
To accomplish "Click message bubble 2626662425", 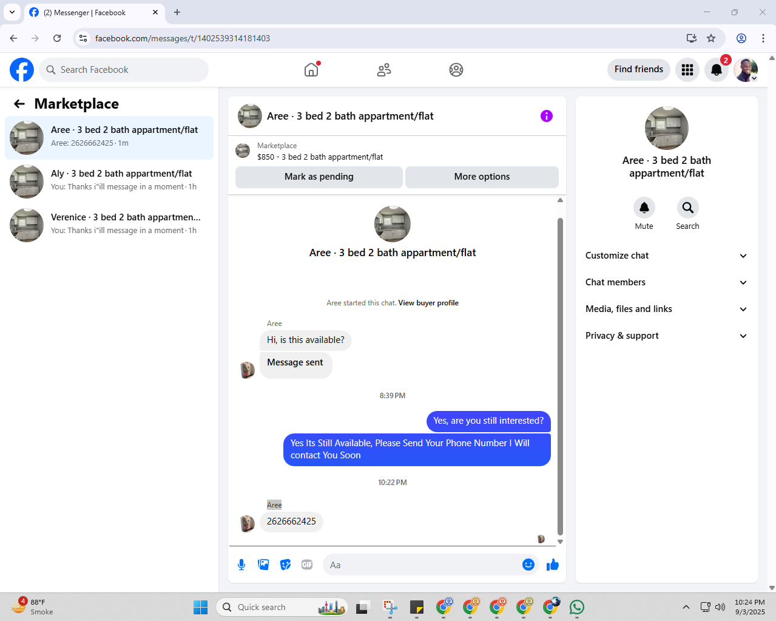I will pyautogui.click(x=291, y=521).
